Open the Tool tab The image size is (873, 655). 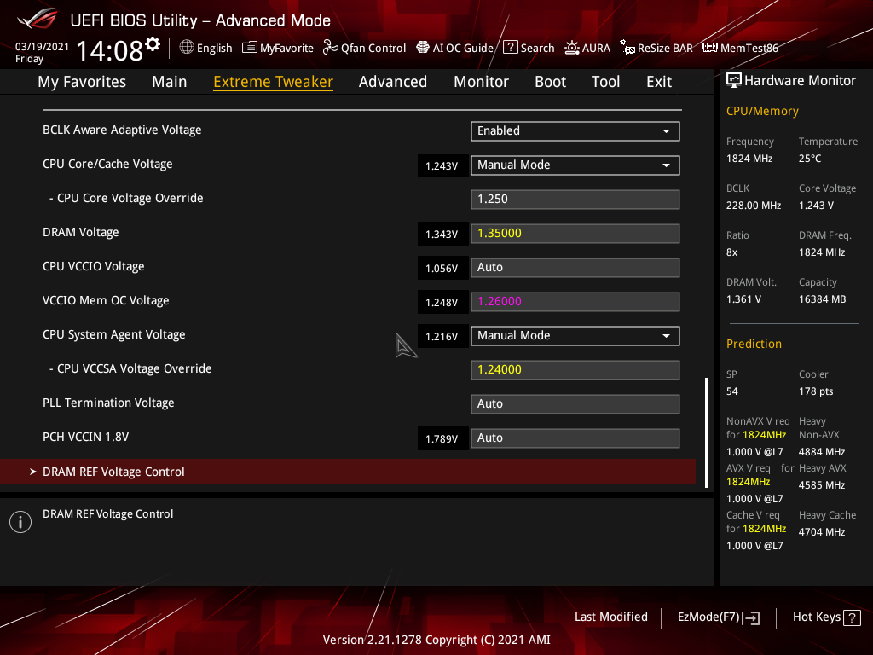pyautogui.click(x=606, y=82)
